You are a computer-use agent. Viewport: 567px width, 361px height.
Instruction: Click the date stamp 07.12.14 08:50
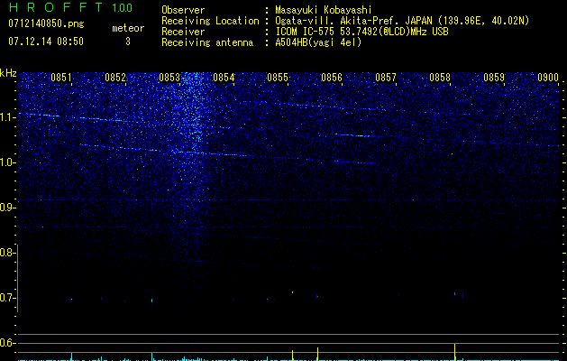pyautogui.click(x=46, y=42)
